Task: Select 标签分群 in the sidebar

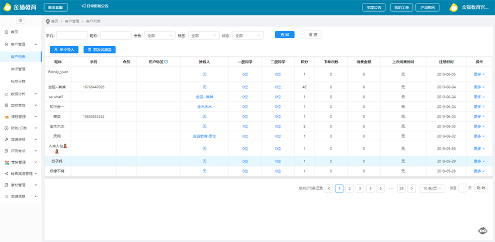Action: point(18,81)
